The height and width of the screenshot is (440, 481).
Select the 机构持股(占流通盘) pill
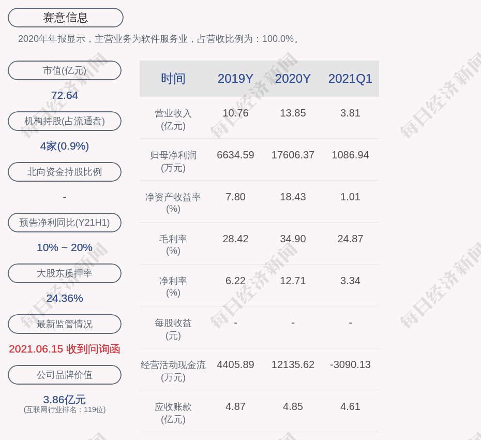[x=65, y=121]
